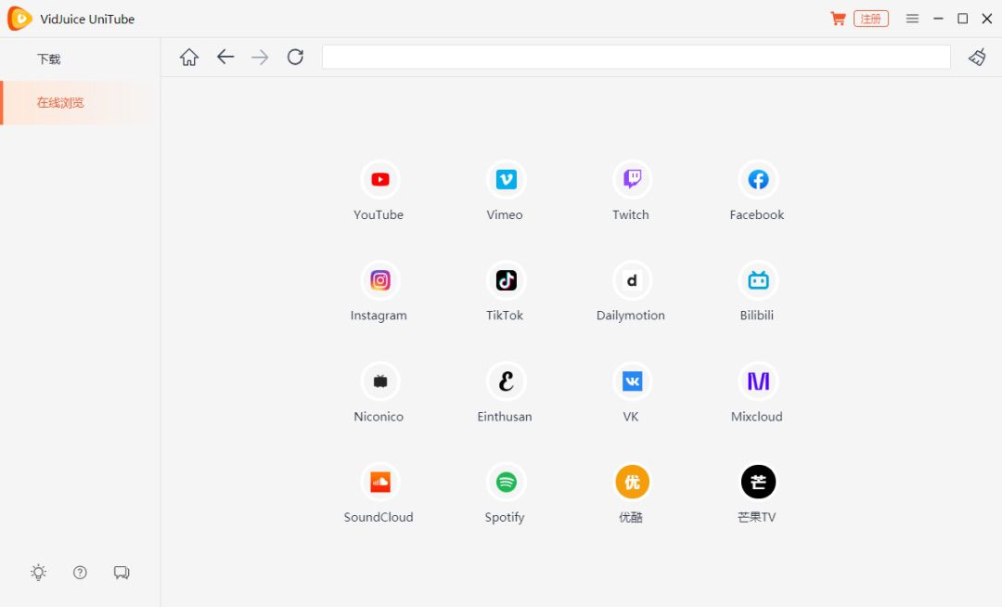Open the Dailymotion site icon
The height and width of the screenshot is (607, 1002).
coord(632,280)
